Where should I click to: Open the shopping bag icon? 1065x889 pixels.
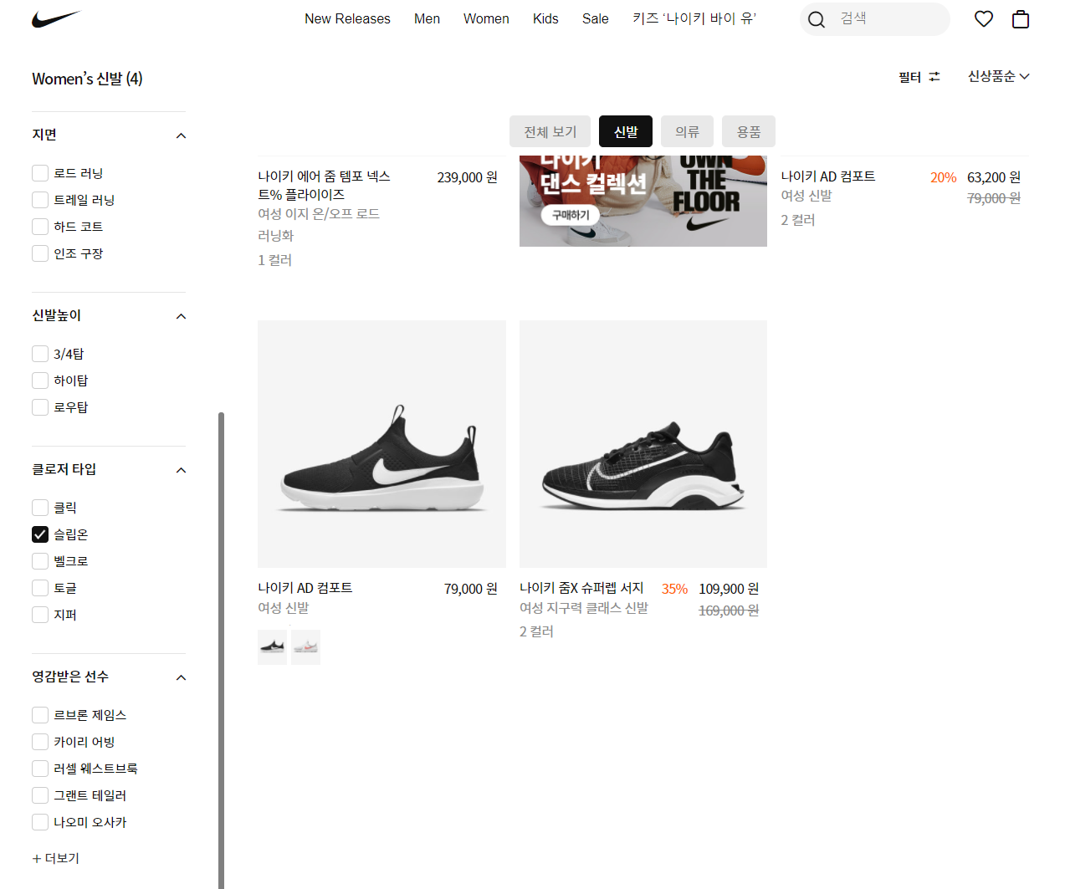click(1021, 18)
